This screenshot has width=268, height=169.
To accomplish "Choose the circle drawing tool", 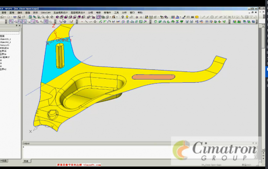I will (95, 21).
